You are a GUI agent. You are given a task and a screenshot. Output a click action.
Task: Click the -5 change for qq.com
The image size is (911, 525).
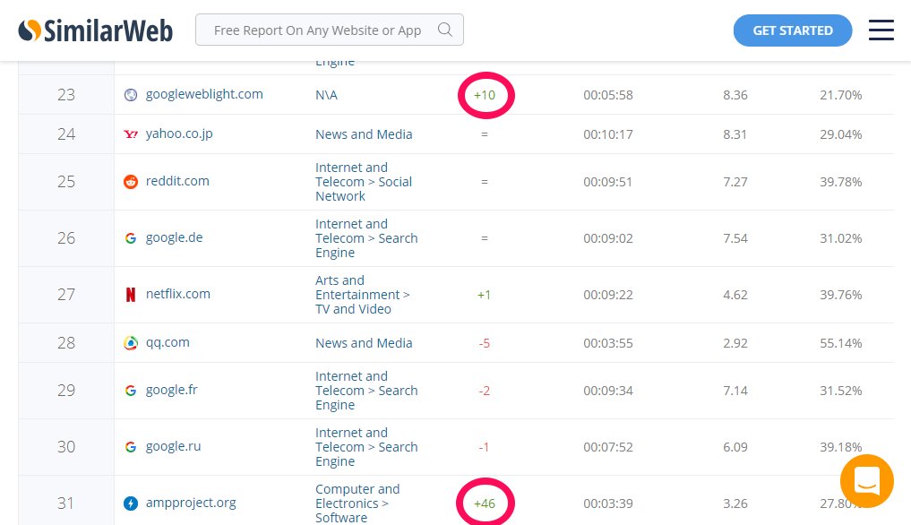(x=485, y=344)
